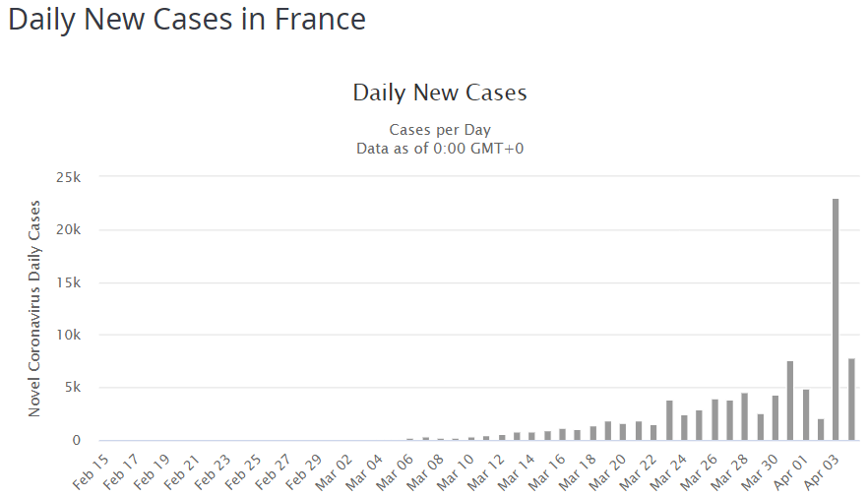Click the March 29 bar
868x497 pixels.
click(x=760, y=427)
